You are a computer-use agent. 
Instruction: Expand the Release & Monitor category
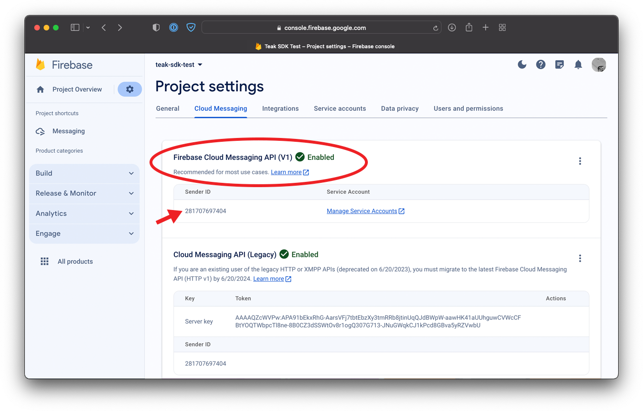(84, 193)
